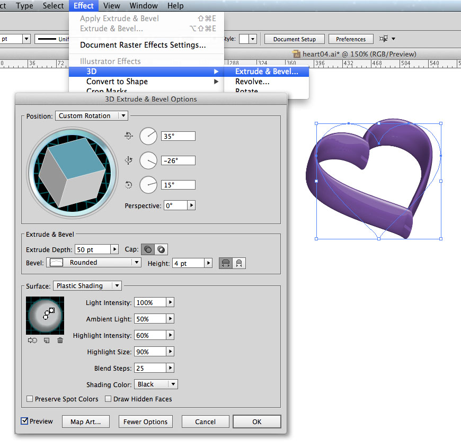This screenshot has height=448, width=461.
Task: Choose Revolve from the 3D submenu
Action: point(252,82)
